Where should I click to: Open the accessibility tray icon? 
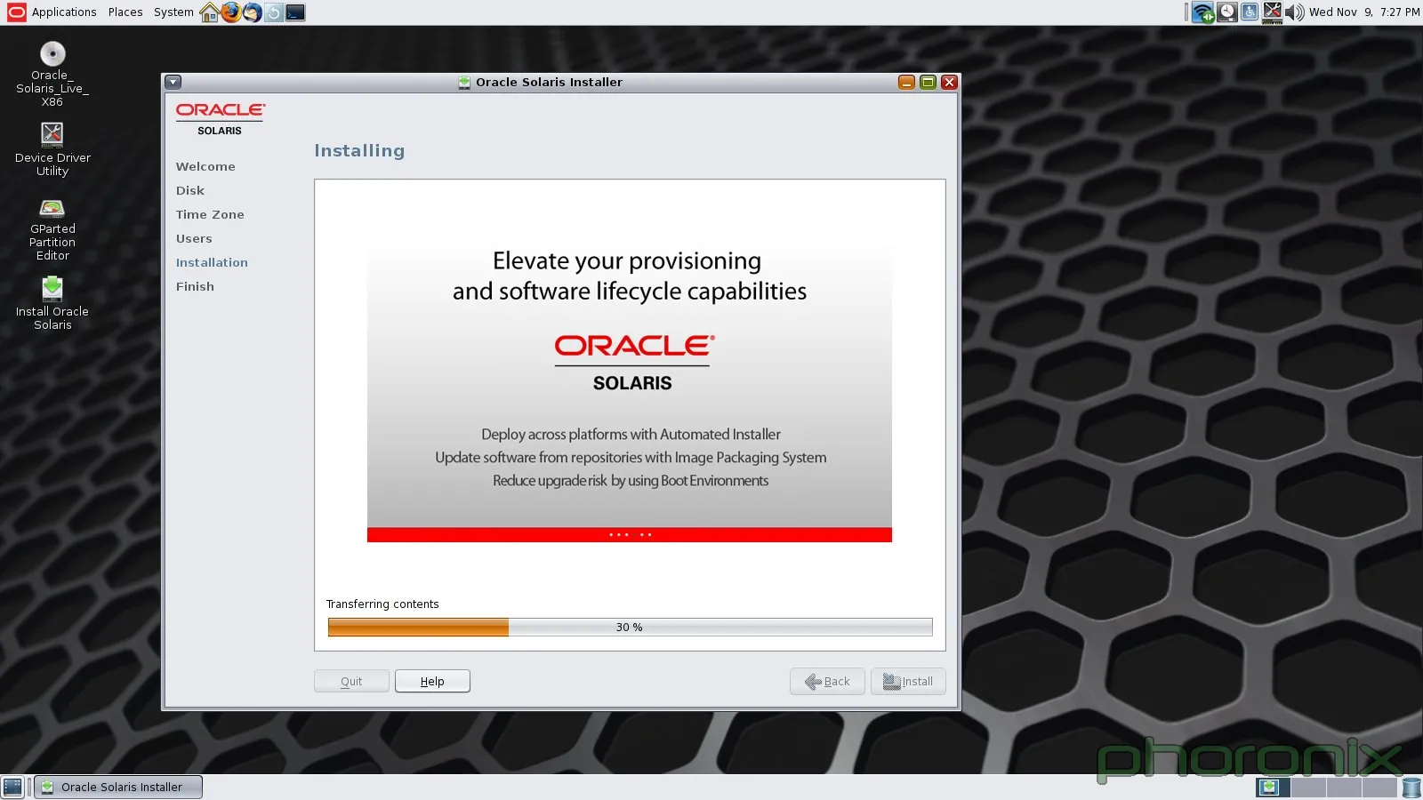(x=1250, y=12)
